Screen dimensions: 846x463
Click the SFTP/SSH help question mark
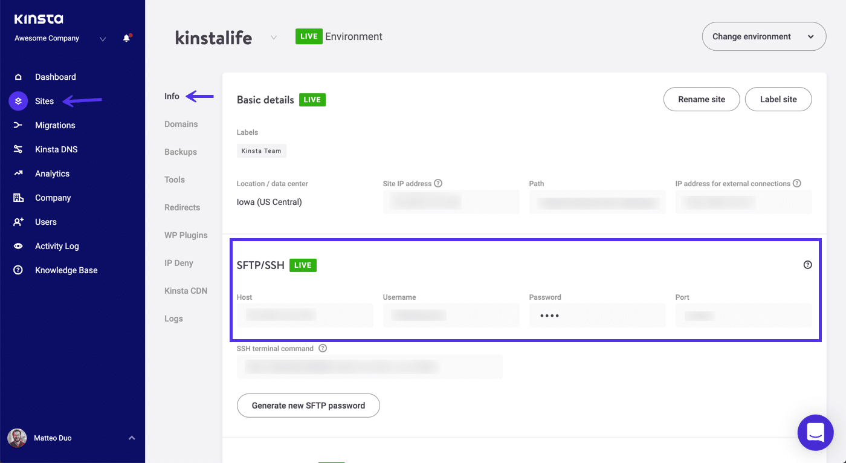(807, 264)
